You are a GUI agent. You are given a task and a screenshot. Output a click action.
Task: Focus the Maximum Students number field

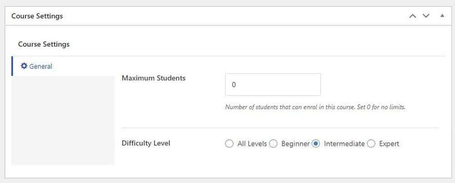[273, 84]
